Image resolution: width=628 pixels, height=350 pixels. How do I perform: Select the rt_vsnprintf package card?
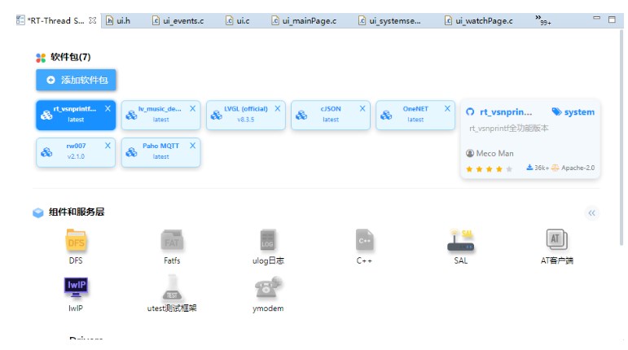[x=76, y=116]
